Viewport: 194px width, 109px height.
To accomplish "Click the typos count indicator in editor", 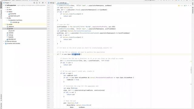I will 186,5.
